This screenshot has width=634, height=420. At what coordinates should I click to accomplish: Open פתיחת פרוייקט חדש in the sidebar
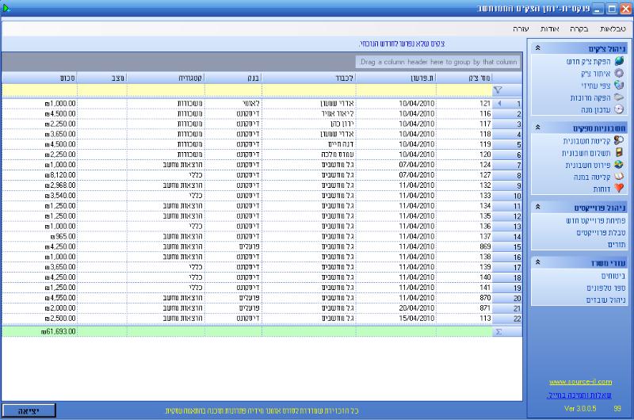(x=596, y=221)
